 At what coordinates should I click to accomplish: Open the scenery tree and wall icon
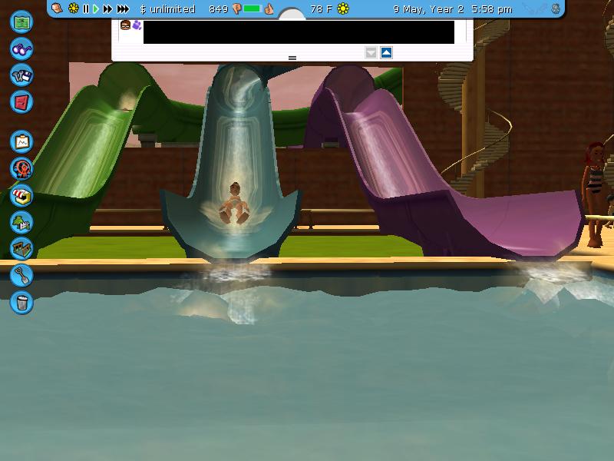click(21, 222)
